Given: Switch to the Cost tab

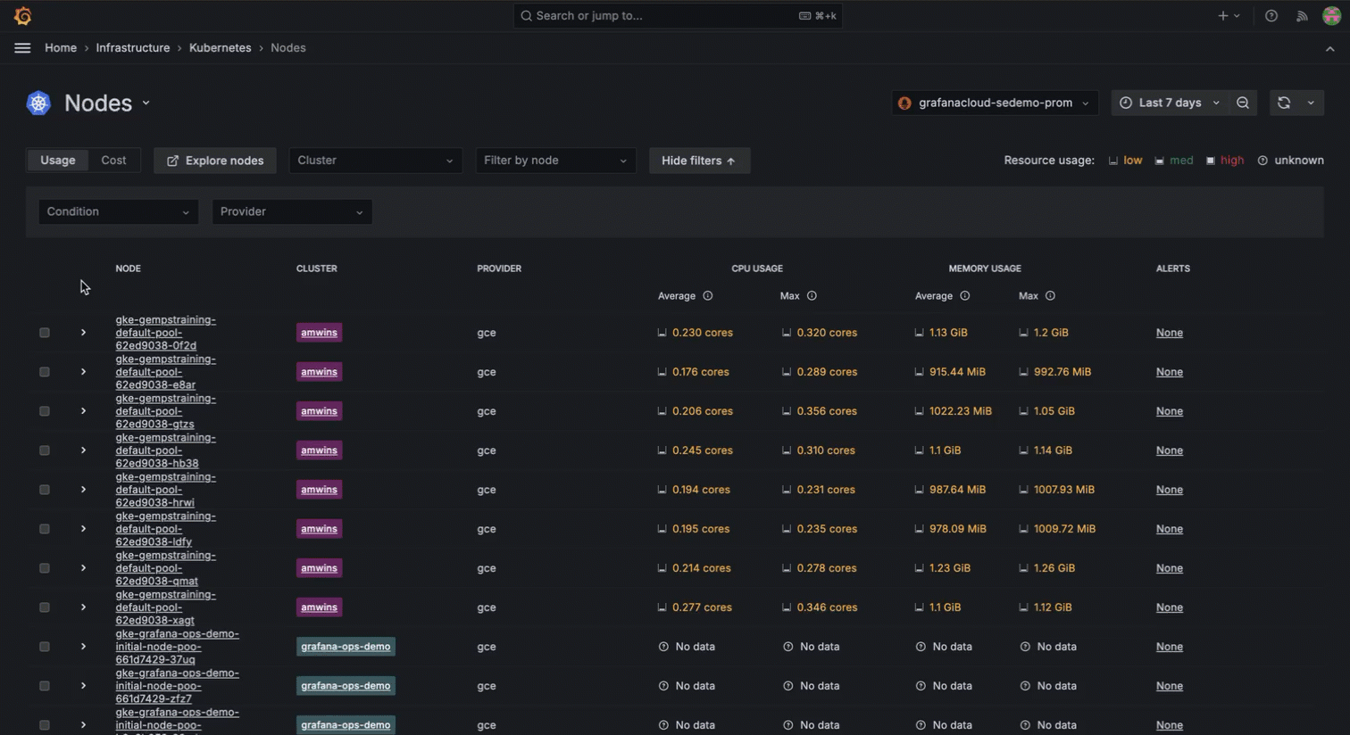Looking at the screenshot, I should click(113, 161).
